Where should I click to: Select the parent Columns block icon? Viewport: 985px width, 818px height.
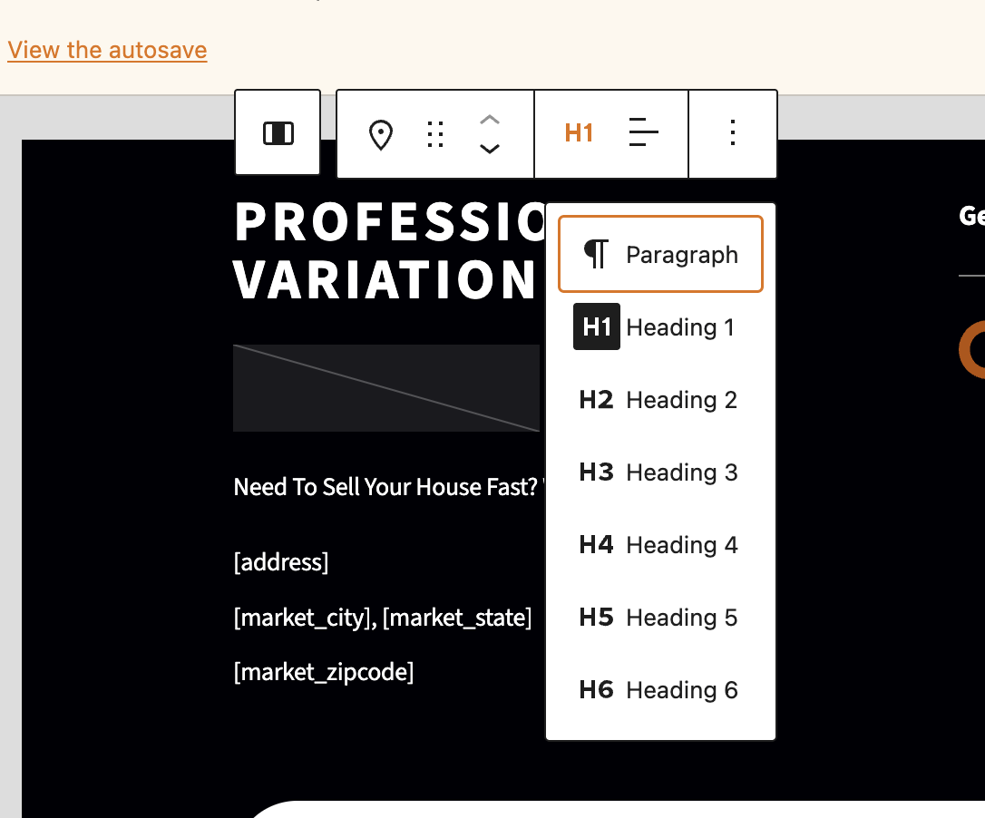point(278,132)
